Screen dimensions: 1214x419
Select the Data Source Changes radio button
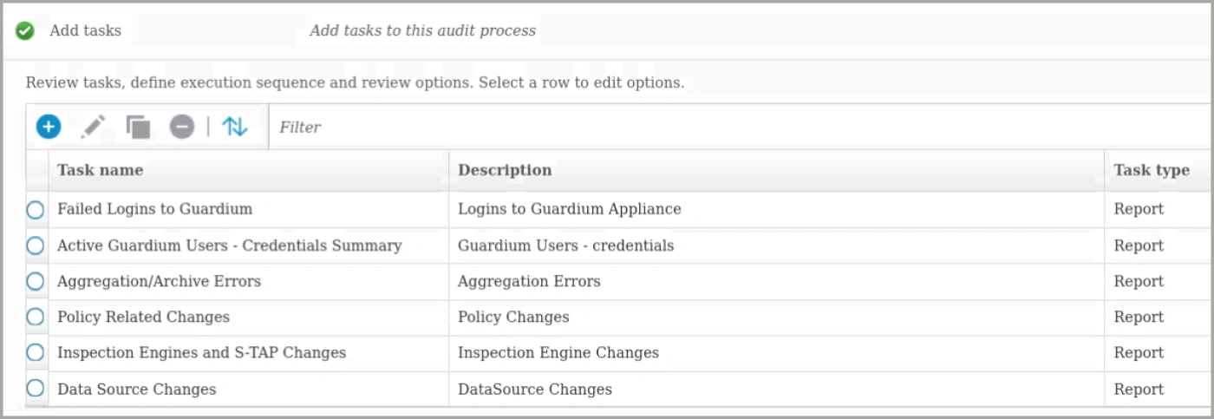35,388
